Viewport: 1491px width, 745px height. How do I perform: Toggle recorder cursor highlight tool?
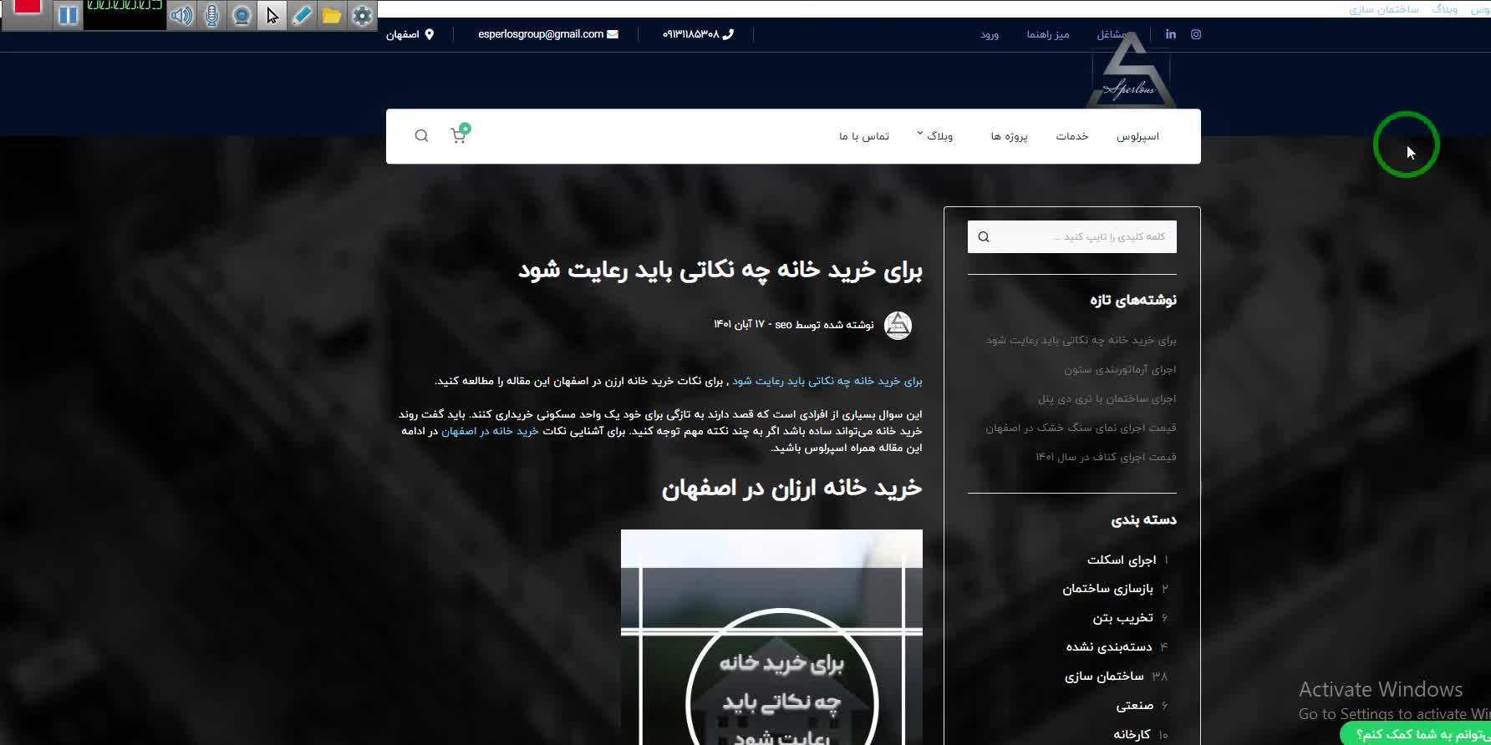coord(272,15)
